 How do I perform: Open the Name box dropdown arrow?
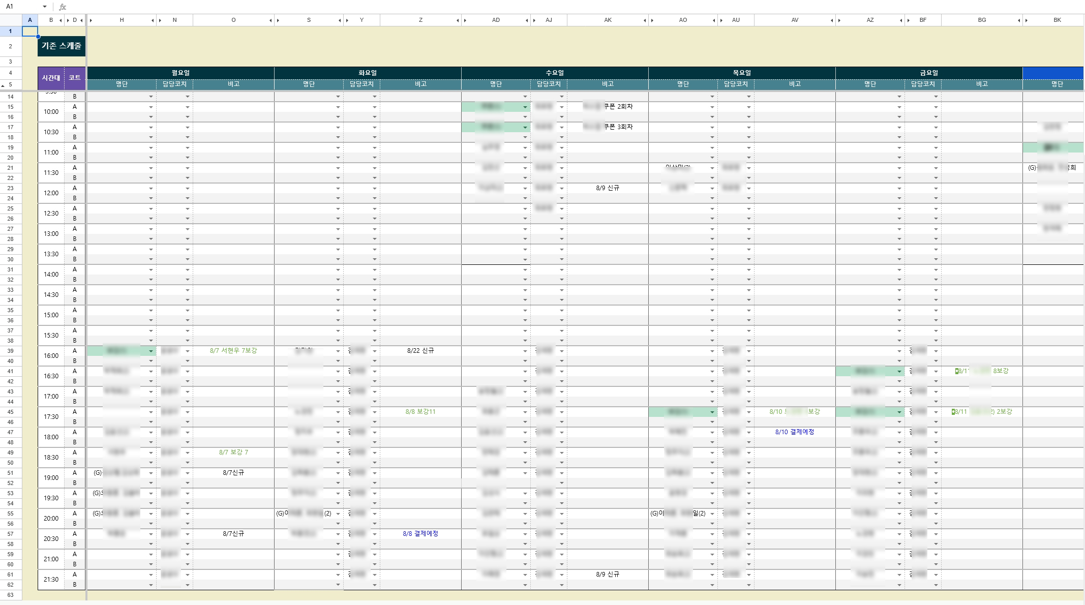tap(45, 7)
